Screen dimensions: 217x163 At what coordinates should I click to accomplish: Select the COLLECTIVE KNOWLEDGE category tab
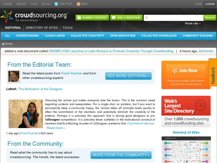click(x=159, y=36)
